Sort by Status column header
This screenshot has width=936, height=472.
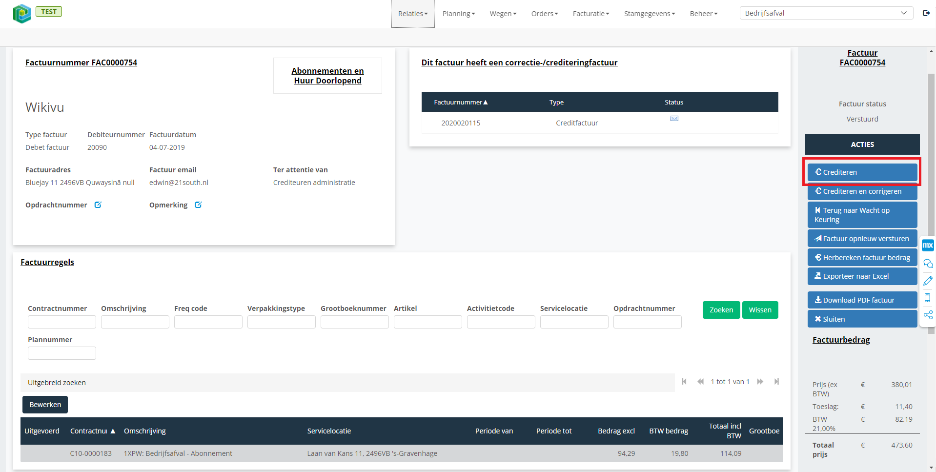(674, 102)
